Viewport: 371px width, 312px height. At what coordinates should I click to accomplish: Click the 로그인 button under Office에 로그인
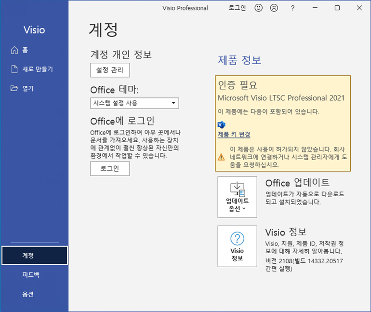point(110,169)
